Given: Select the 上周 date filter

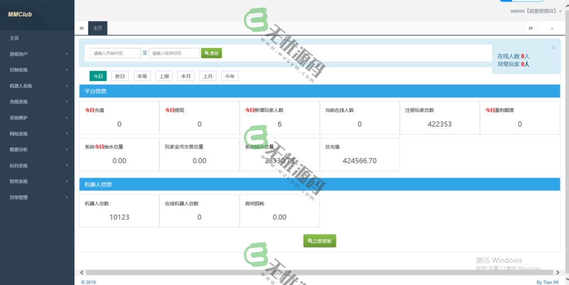Looking at the screenshot, I should (164, 76).
